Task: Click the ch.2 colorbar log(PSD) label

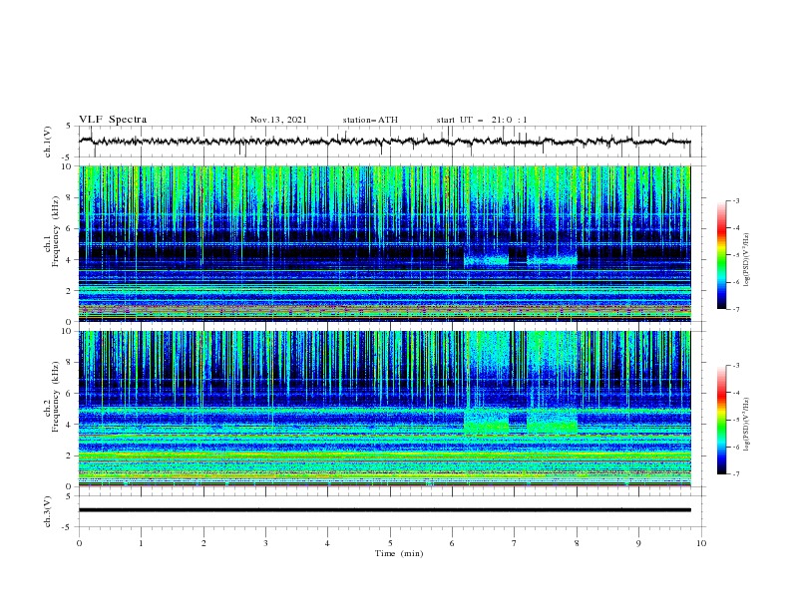Action: pos(746,425)
